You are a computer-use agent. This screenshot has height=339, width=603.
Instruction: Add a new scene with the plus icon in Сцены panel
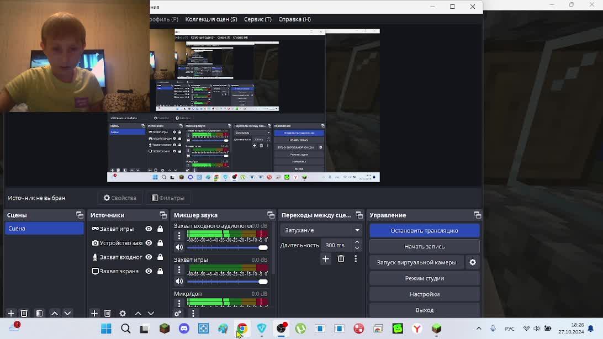(11, 313)
